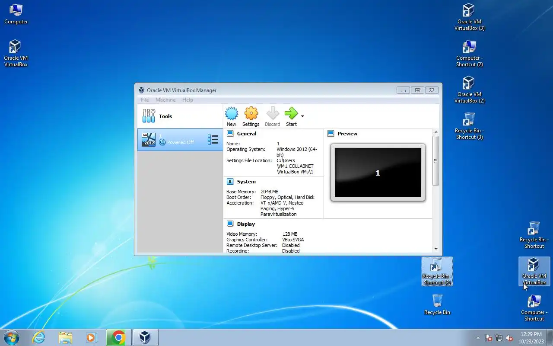Click the Powered Off status icon

point(162,142)
